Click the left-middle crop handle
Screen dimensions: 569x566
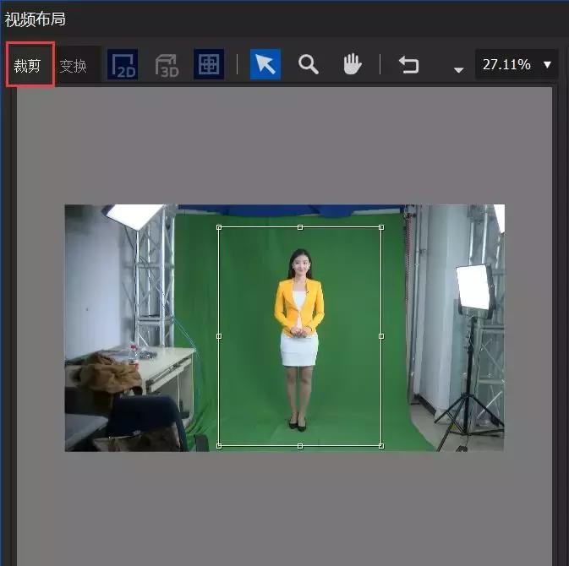click(x=219, y=336)
